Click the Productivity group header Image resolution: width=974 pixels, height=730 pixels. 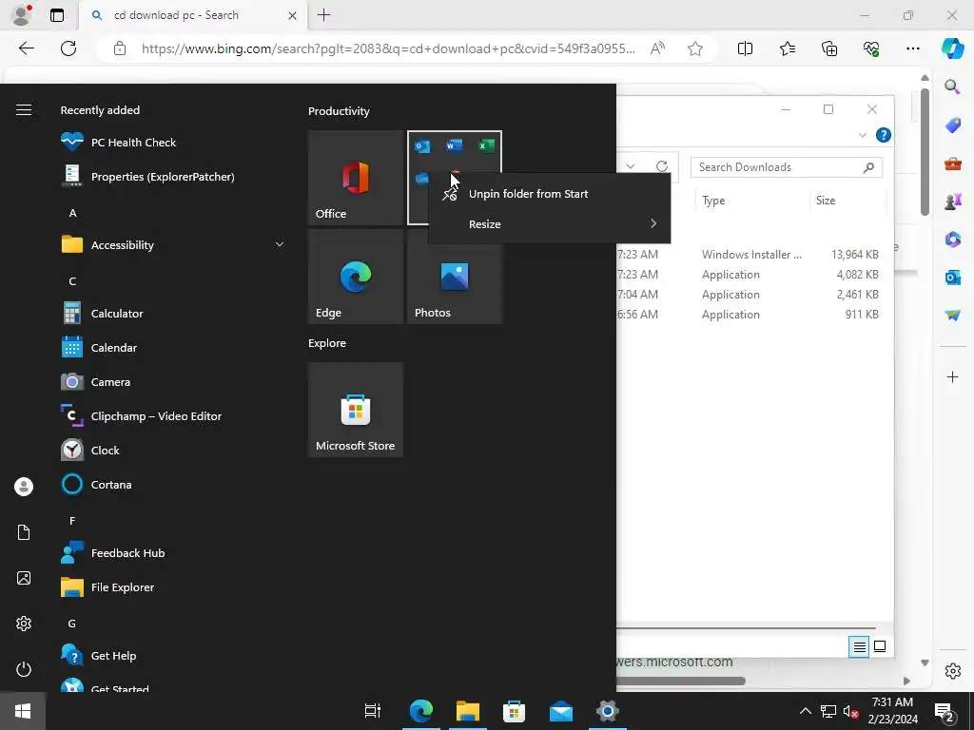click(x=339, y=111)
